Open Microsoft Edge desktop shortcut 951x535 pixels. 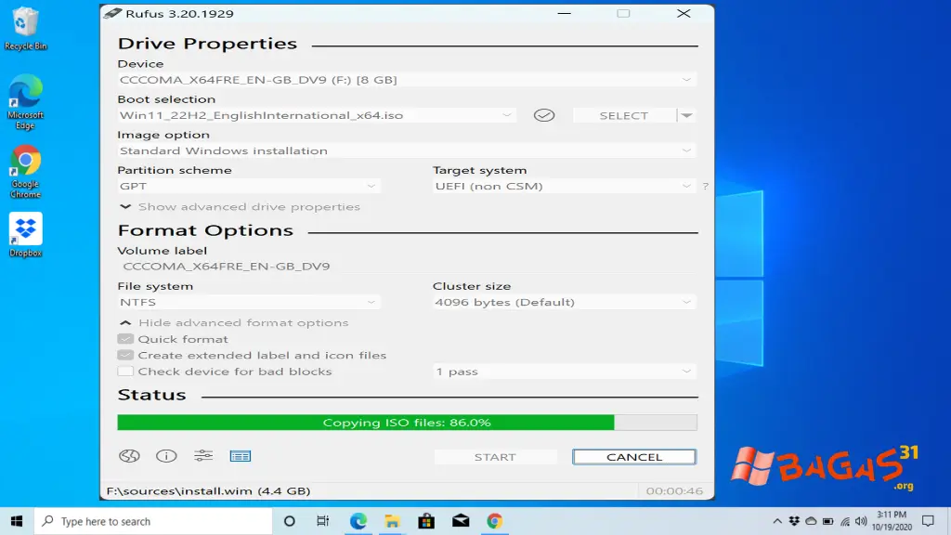pyautogui.click(x=25, y=102)
